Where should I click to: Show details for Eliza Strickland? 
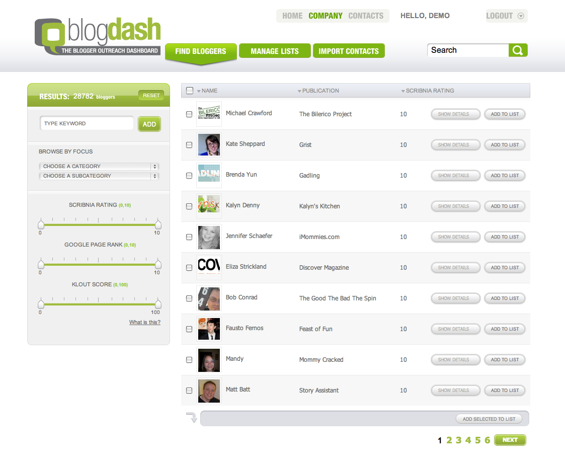coord(455,268)
